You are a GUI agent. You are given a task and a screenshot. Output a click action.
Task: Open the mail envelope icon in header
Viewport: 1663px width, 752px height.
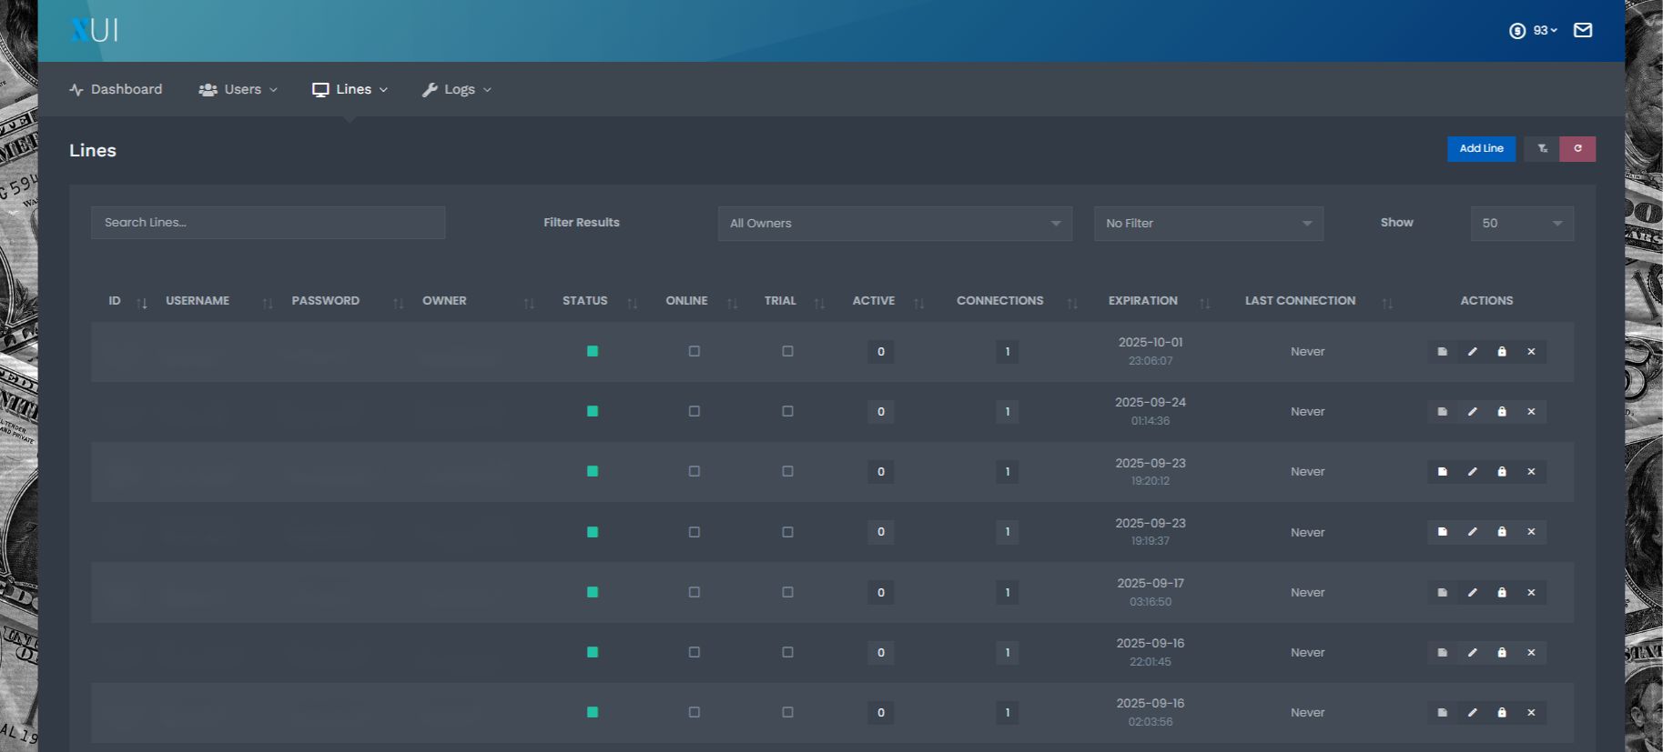[1583, 31]
